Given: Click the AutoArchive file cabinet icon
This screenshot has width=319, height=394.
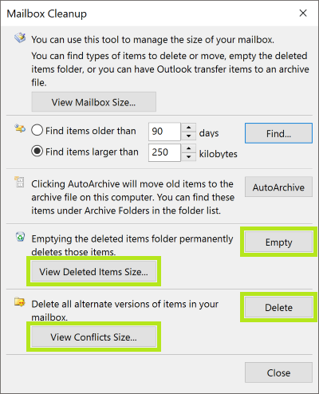Looking at the screenshot, I should (19, 182).
